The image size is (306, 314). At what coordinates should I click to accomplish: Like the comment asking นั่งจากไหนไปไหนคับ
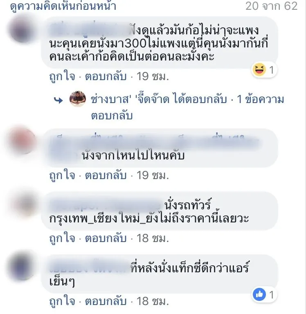click(x=62, y=175)
